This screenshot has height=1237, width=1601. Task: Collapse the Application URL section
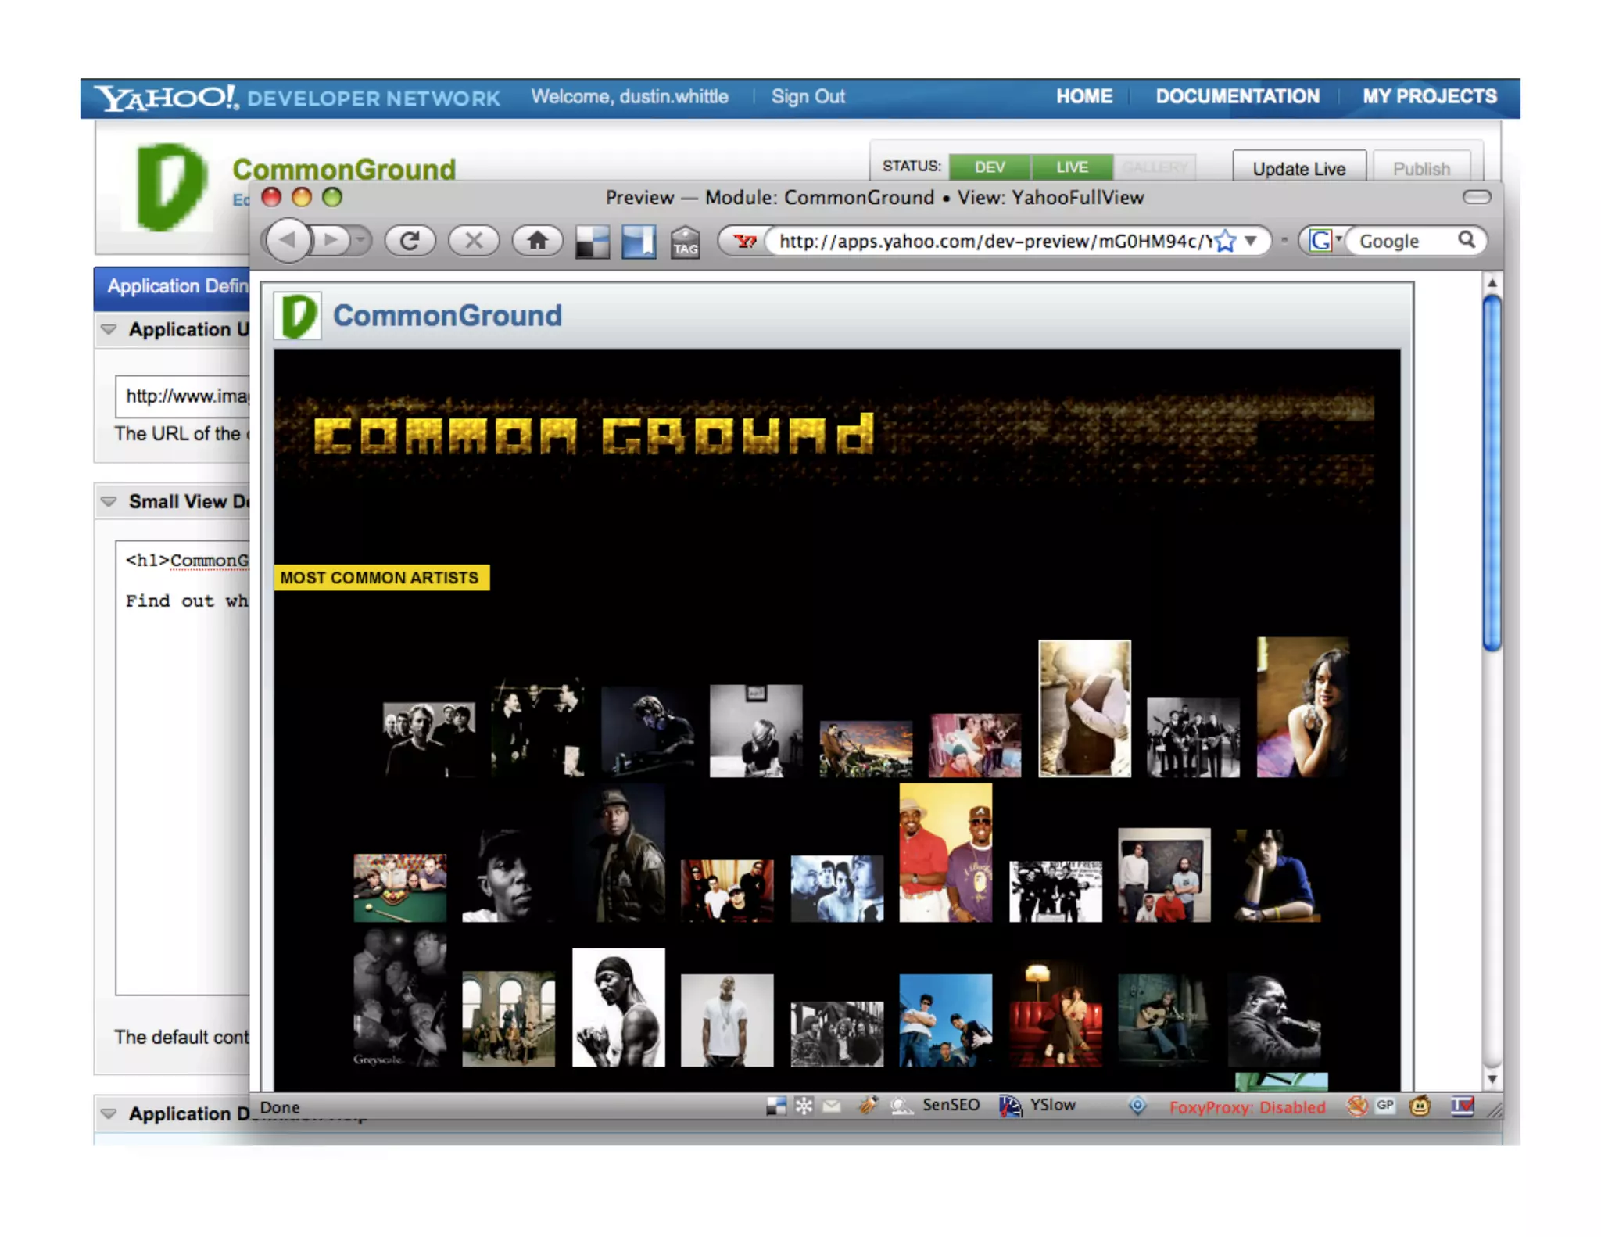pos(109,329)
